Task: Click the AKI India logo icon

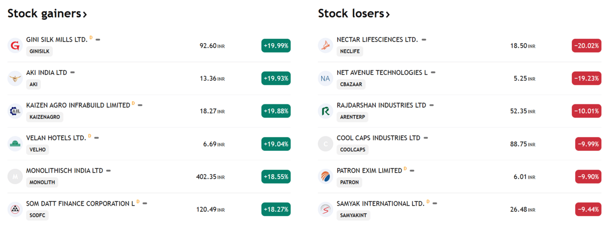Action: point(15,78)
